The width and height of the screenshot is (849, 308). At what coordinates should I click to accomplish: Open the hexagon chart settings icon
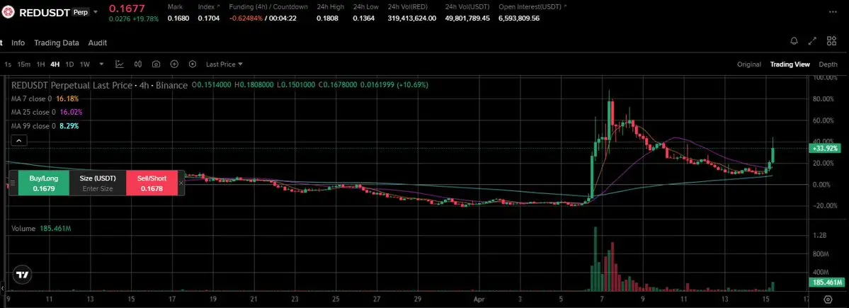[x=192, y=64]
